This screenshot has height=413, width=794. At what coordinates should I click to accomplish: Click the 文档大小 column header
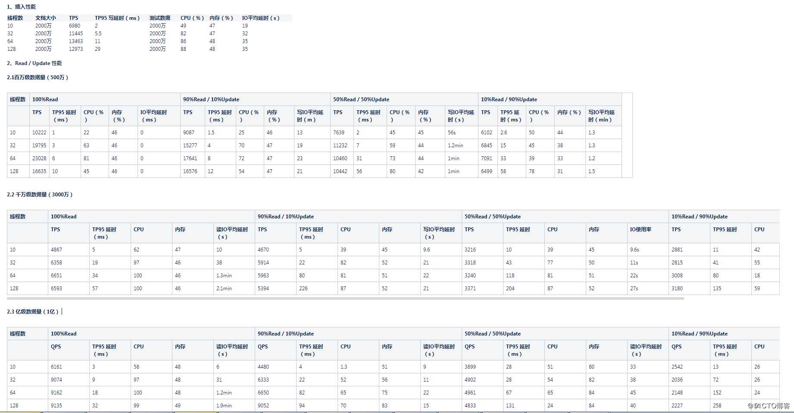46,18
